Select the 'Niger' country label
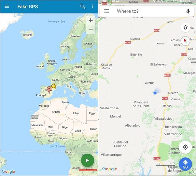The height and width of the screenshot is (176, 196). pos(65,128)
